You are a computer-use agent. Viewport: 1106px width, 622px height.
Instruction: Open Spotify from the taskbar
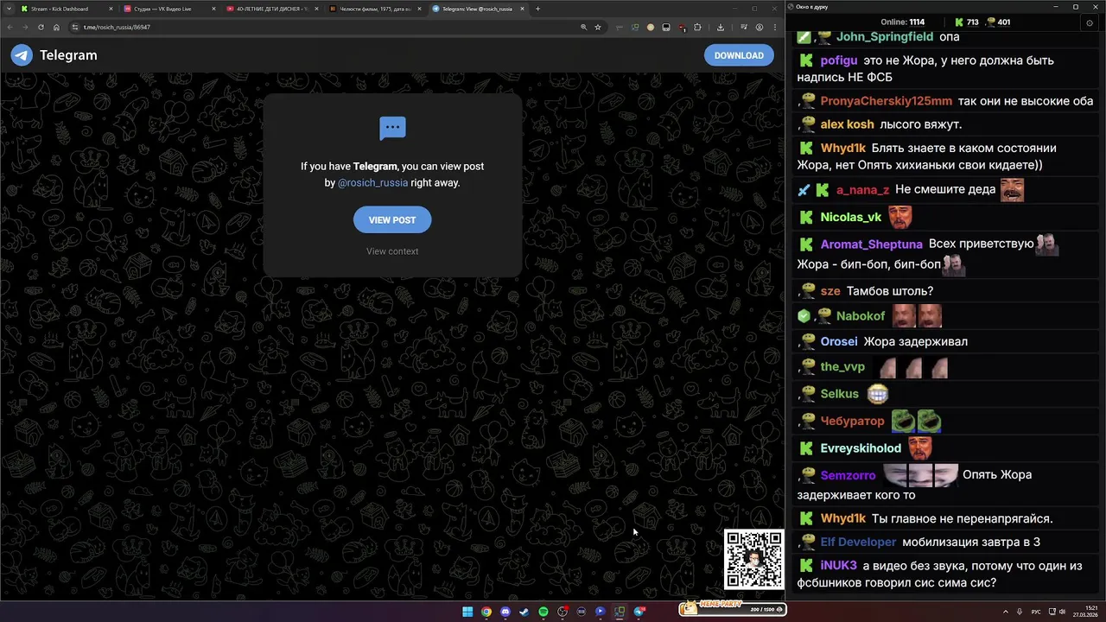pos(543,612)
